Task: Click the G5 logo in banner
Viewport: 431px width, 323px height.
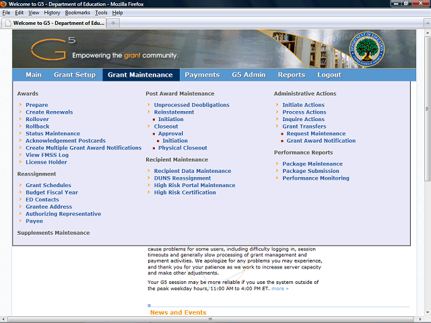Action: pos(53,48)
